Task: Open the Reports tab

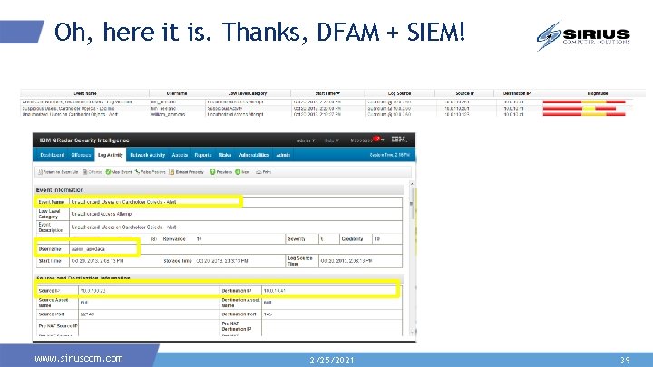Action: coord(203,155)
